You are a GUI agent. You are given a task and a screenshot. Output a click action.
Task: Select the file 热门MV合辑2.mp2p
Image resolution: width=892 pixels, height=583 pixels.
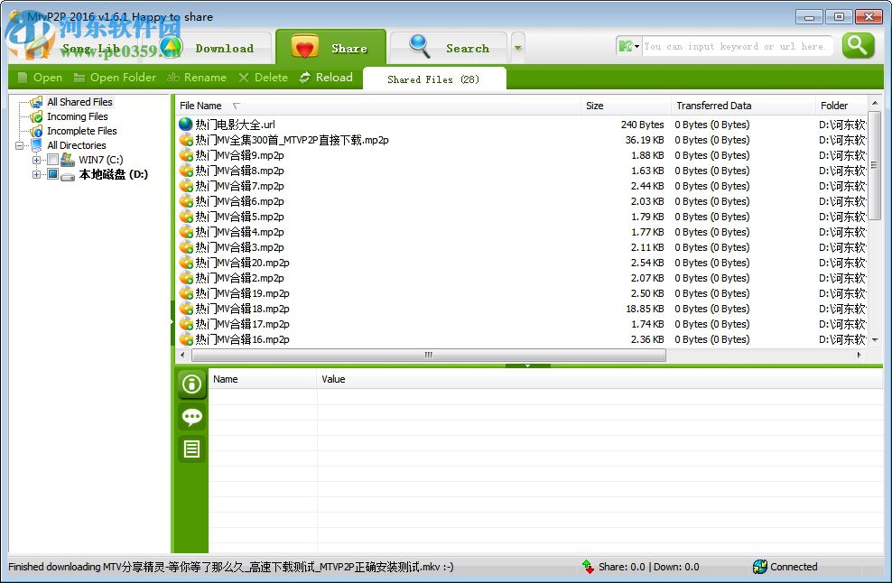pos(239,278)
